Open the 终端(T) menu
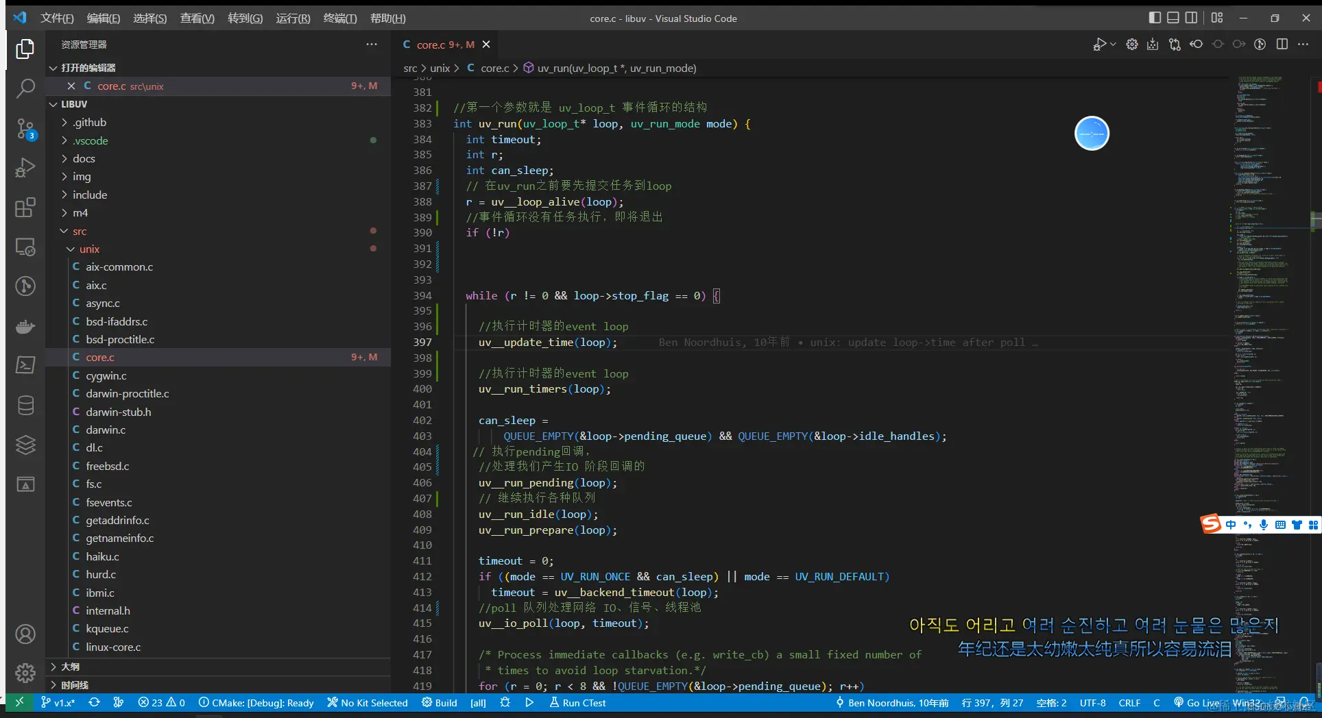Image resolution: width=1322 pixels, height=718 pixels. pos(339,18)
